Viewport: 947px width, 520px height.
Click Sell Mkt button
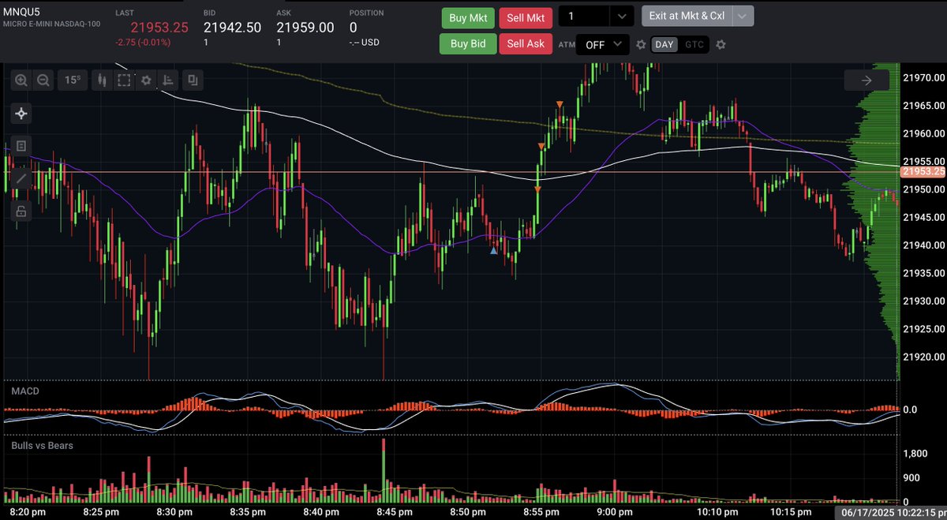[x=526, y=18]
